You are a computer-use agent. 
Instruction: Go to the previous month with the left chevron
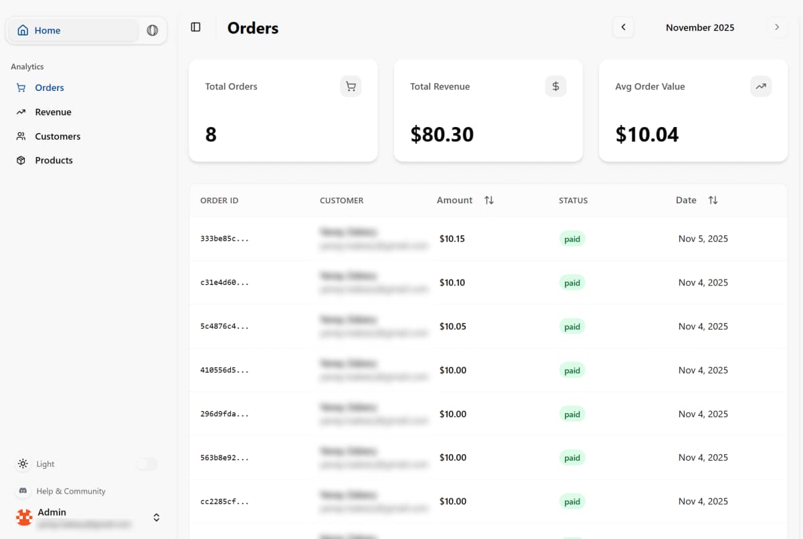(623, 27)
